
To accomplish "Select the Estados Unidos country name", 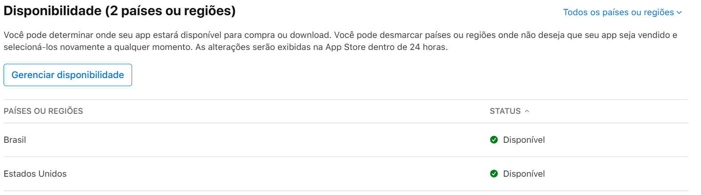I will [x=35, y=174].
